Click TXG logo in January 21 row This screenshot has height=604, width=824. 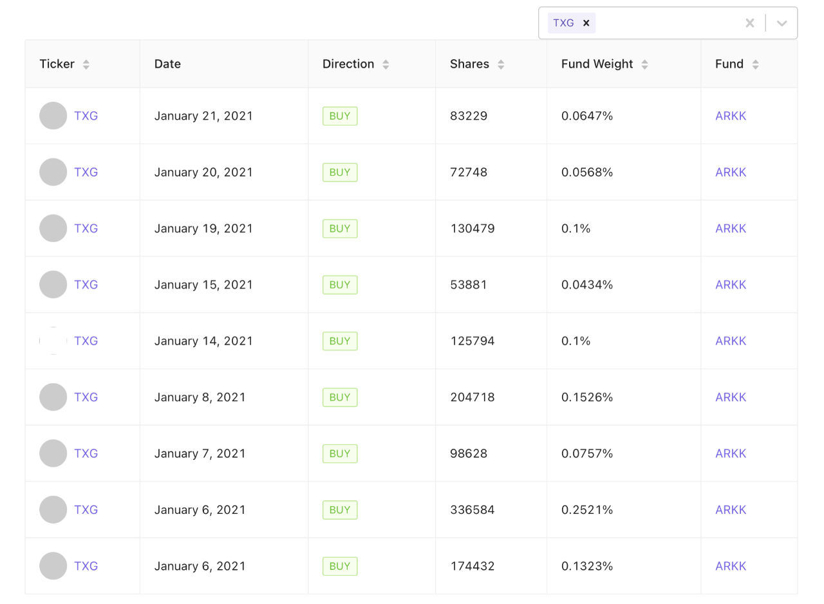click(53, 116)
